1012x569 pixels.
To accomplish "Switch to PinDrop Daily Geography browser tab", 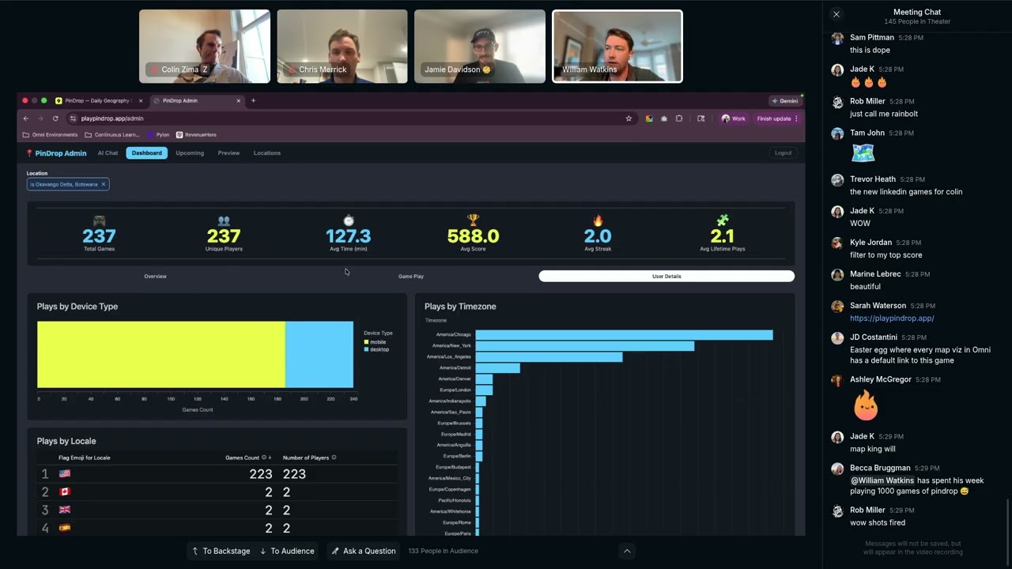I will tap(99, 101).
